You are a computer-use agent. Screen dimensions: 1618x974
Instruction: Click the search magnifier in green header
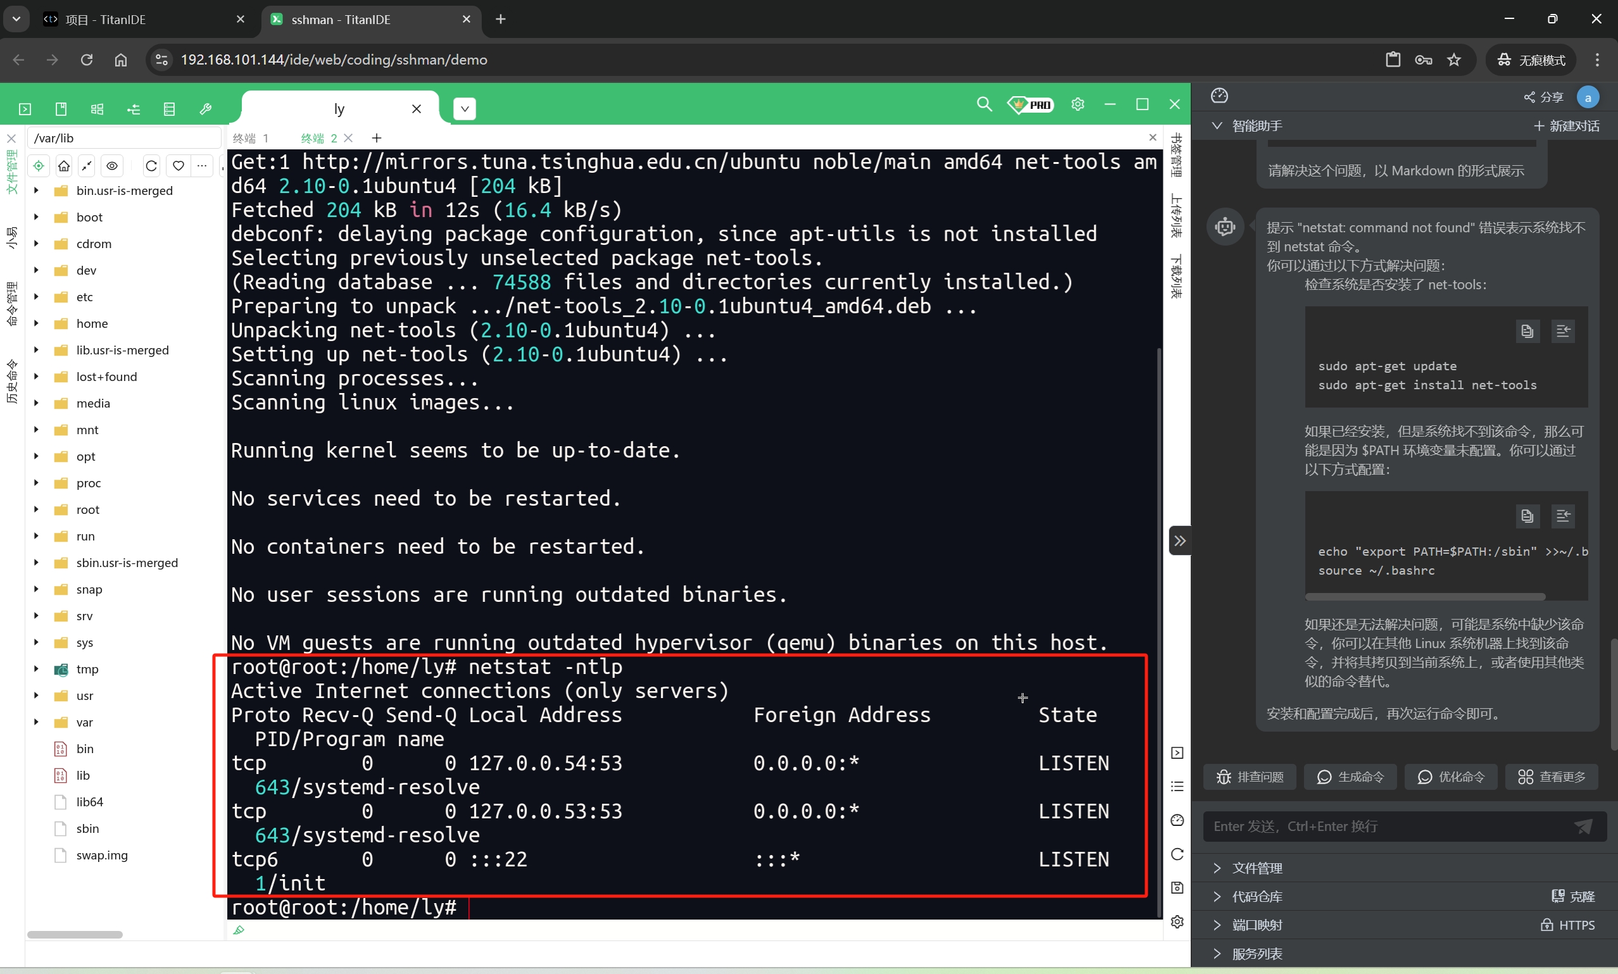pos(984,104)
